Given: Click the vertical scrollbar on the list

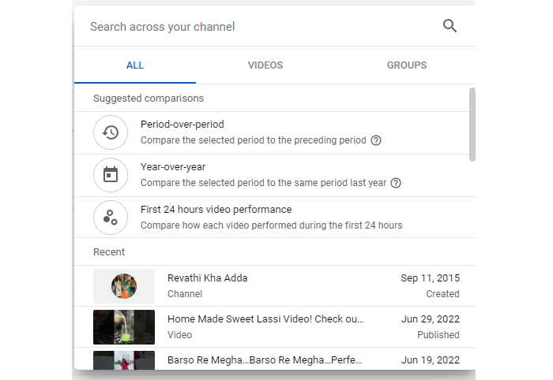Looking at the screenshot, I should pos(472,125).
